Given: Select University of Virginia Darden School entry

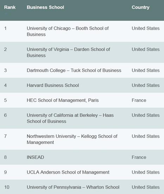Looking at the screenshot, I should pos(68,52).
